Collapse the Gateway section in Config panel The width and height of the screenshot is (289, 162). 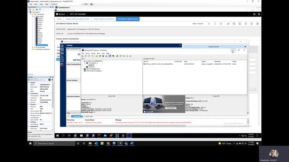click(29, 122)
